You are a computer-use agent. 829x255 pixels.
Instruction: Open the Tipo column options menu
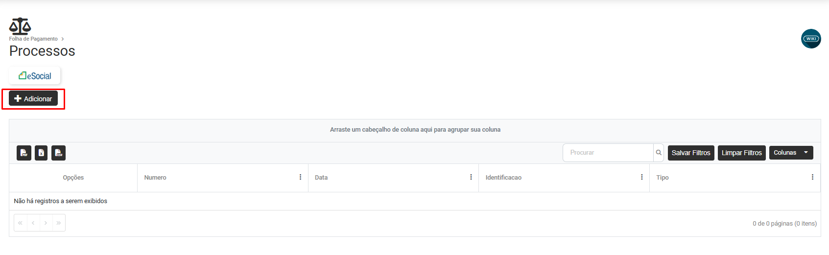(812, 177)
